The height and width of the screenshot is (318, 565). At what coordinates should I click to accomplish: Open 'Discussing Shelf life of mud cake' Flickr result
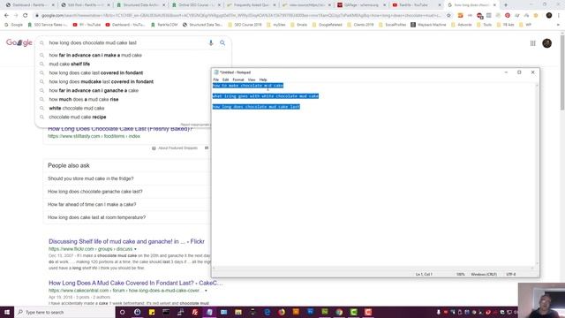[x=126, y=241]
